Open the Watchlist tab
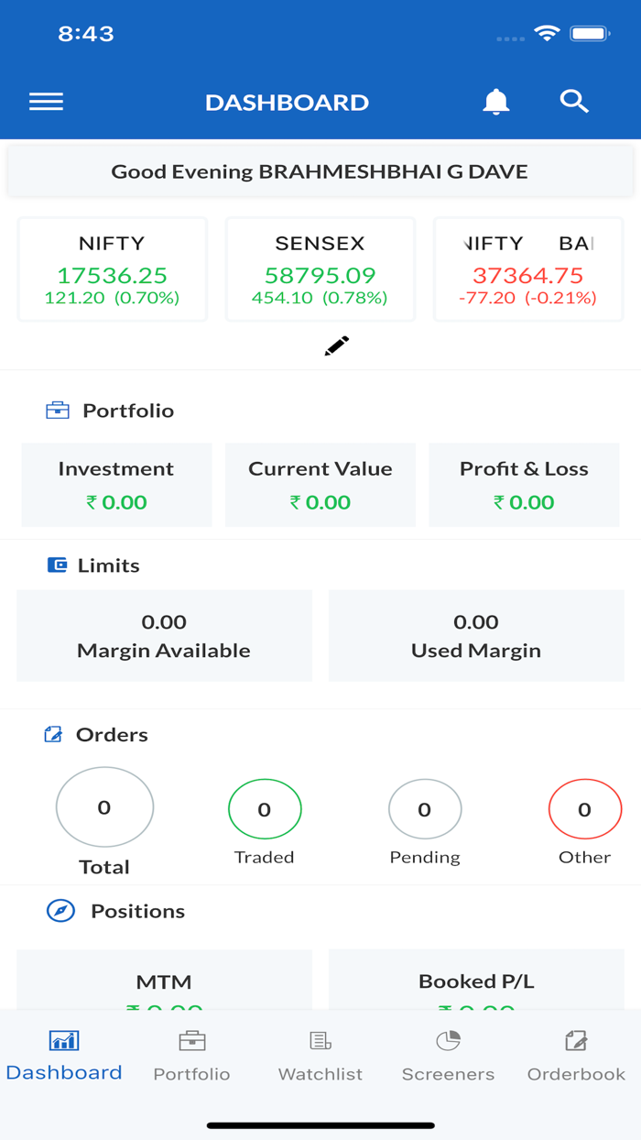Image resolution: width=641 pixels, height=1140 pixels. point(320,1052)
